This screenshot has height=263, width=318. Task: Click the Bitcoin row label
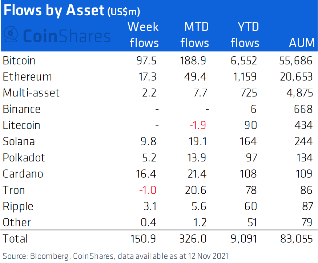click(x=19, y=61)
